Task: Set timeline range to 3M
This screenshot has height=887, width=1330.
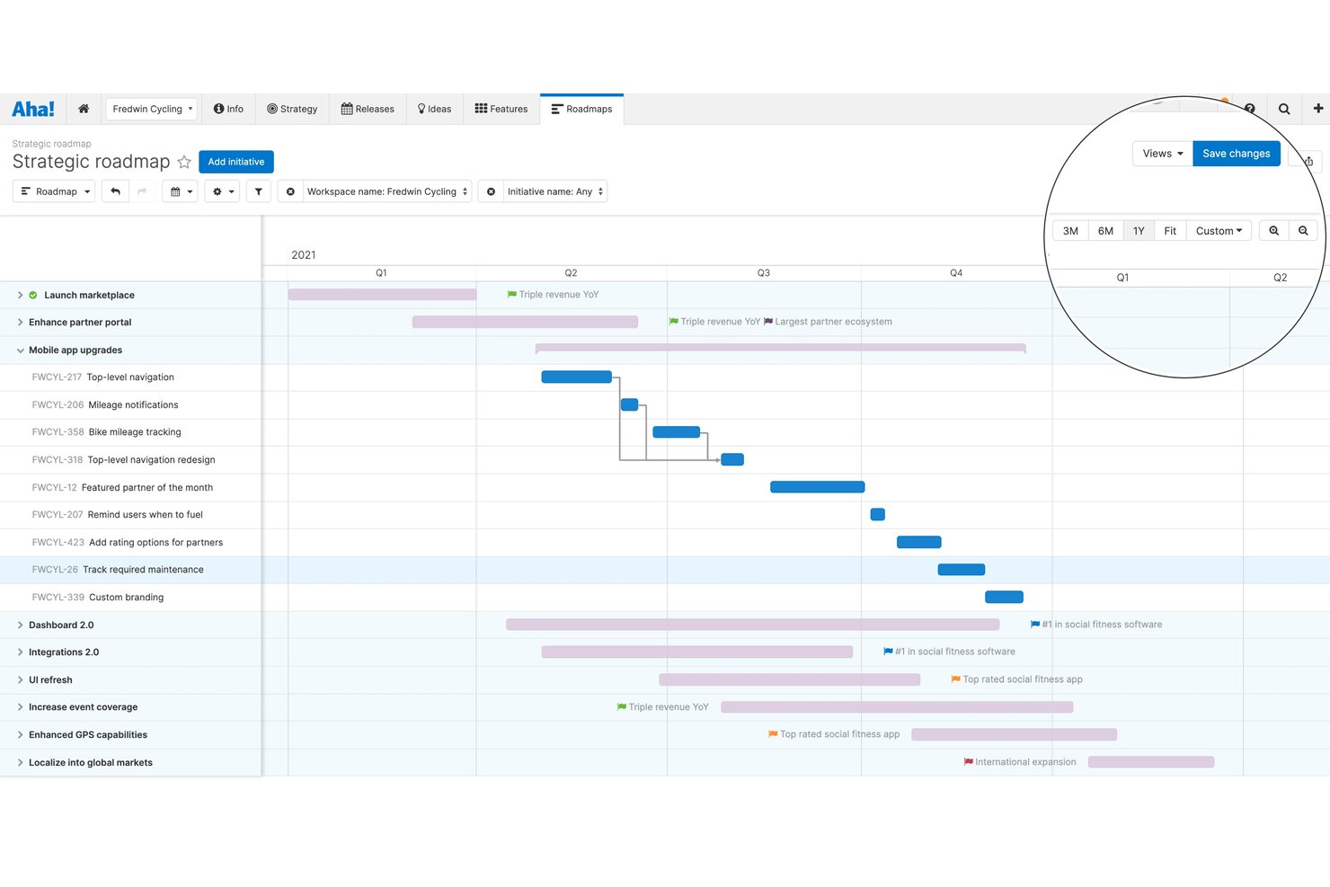Action: point(1070,231)
